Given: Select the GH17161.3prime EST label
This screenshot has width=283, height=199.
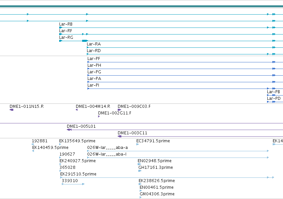Looking at the screenshot, I should pyautogui.click(x=156, y=168).
